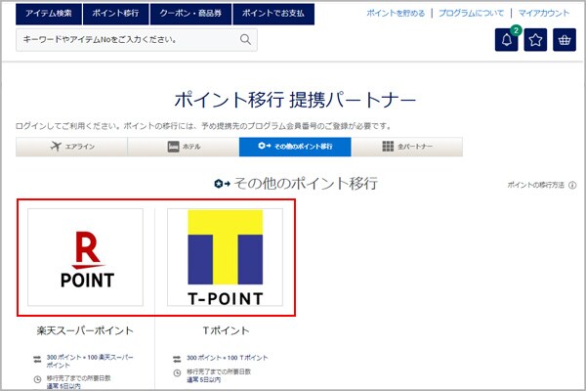Open the アイテム検索 menu
The image size is (586, 391).
tap(45, 15)
